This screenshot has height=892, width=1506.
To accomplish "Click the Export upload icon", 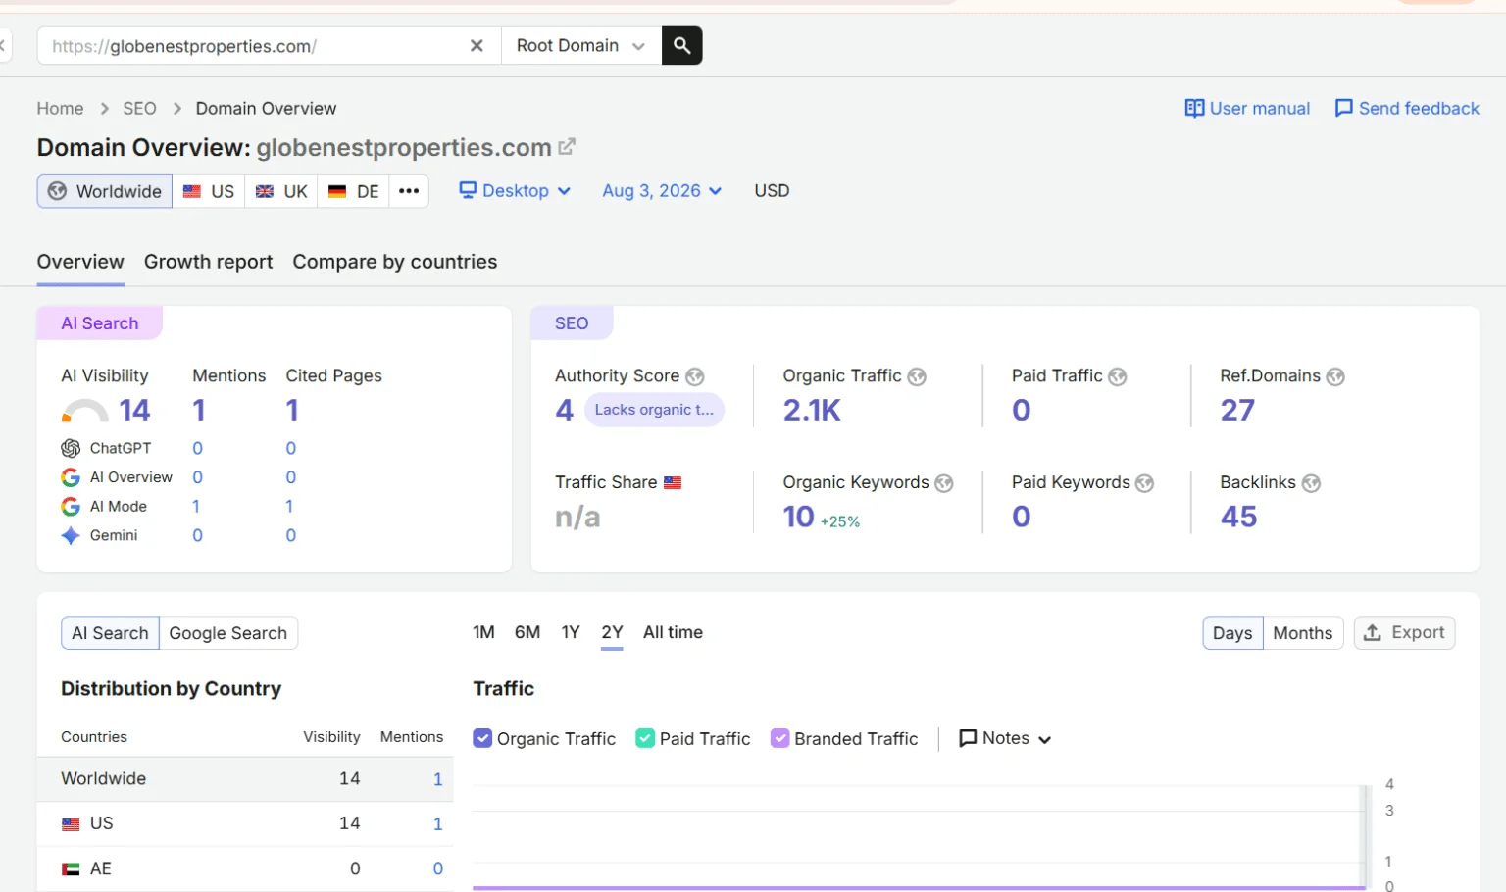I will (1373, 633).
